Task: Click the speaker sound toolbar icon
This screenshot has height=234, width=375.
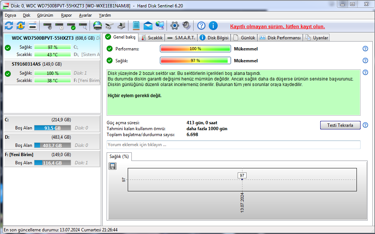Action: click(x=186, y=25)
